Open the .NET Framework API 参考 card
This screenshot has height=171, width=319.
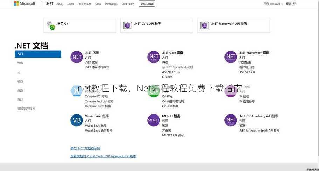[x=234, y=25]
